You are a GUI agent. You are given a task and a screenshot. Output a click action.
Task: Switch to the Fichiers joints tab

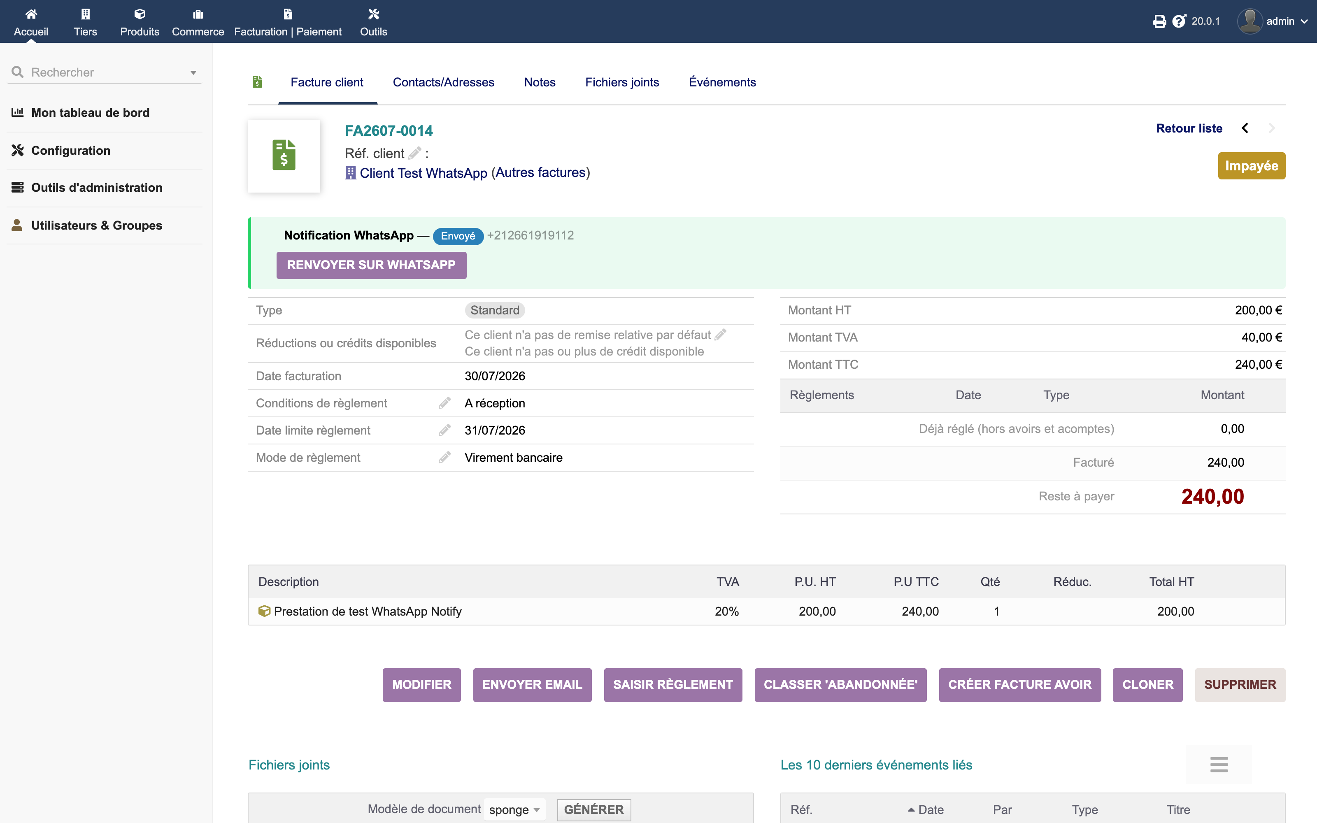(622, 82)
